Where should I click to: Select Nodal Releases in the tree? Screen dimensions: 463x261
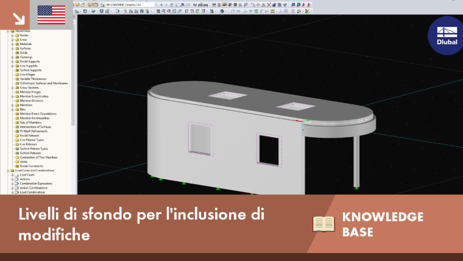29,135
